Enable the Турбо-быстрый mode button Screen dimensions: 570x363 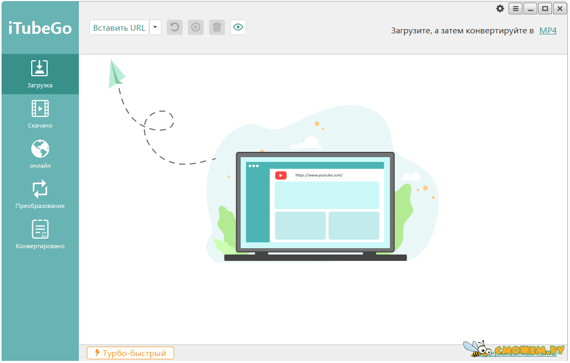click(130, 353)
